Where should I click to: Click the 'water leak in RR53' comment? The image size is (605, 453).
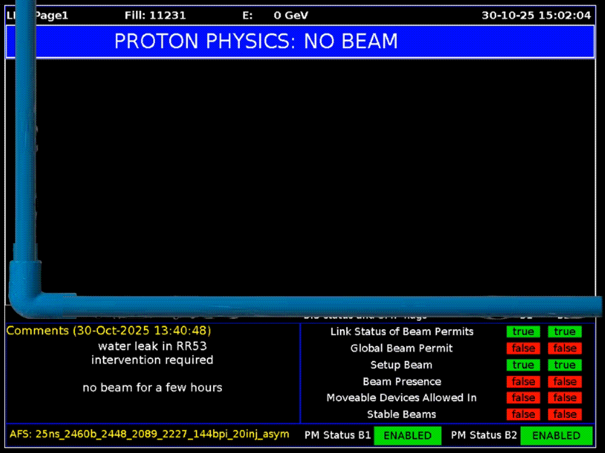[152, 347]
